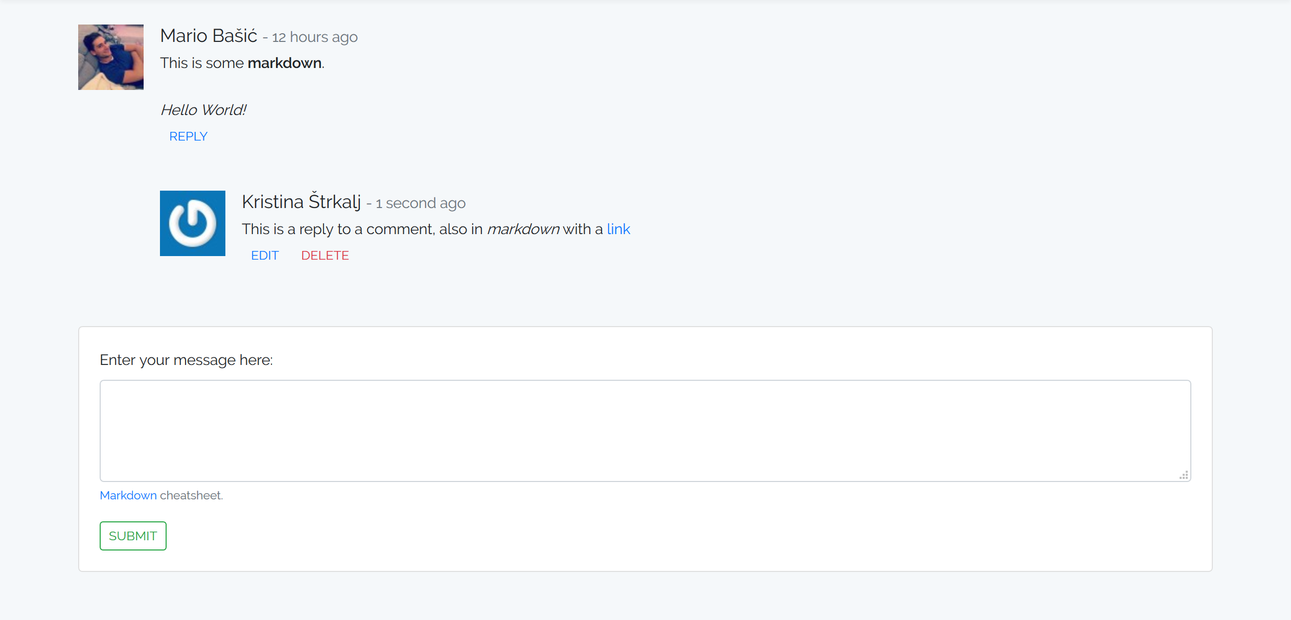Open the Markdown cheatsheet link
Screen dimensions: 1291x620
[128, 495]
